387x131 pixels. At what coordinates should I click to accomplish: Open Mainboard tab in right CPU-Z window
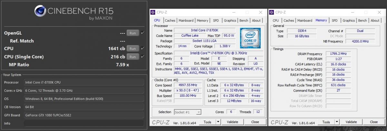[x=305, y=21]
